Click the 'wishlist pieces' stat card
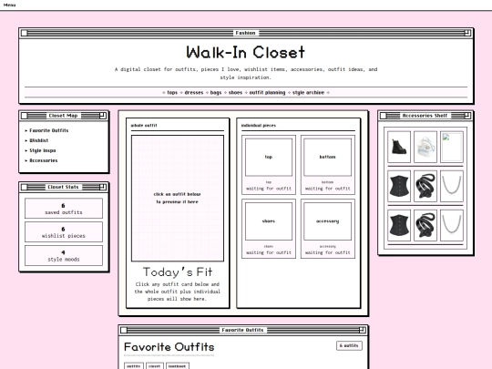 [x=64, y=232]
